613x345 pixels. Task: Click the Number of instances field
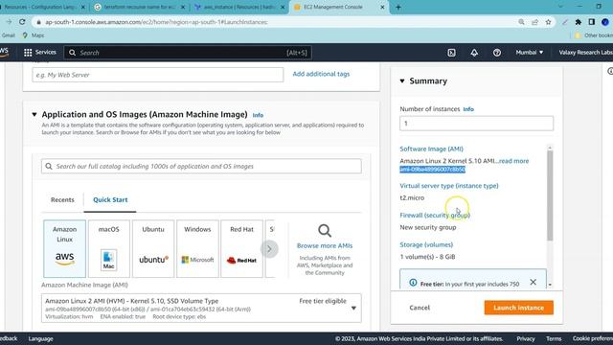click(x=476, y=124)
